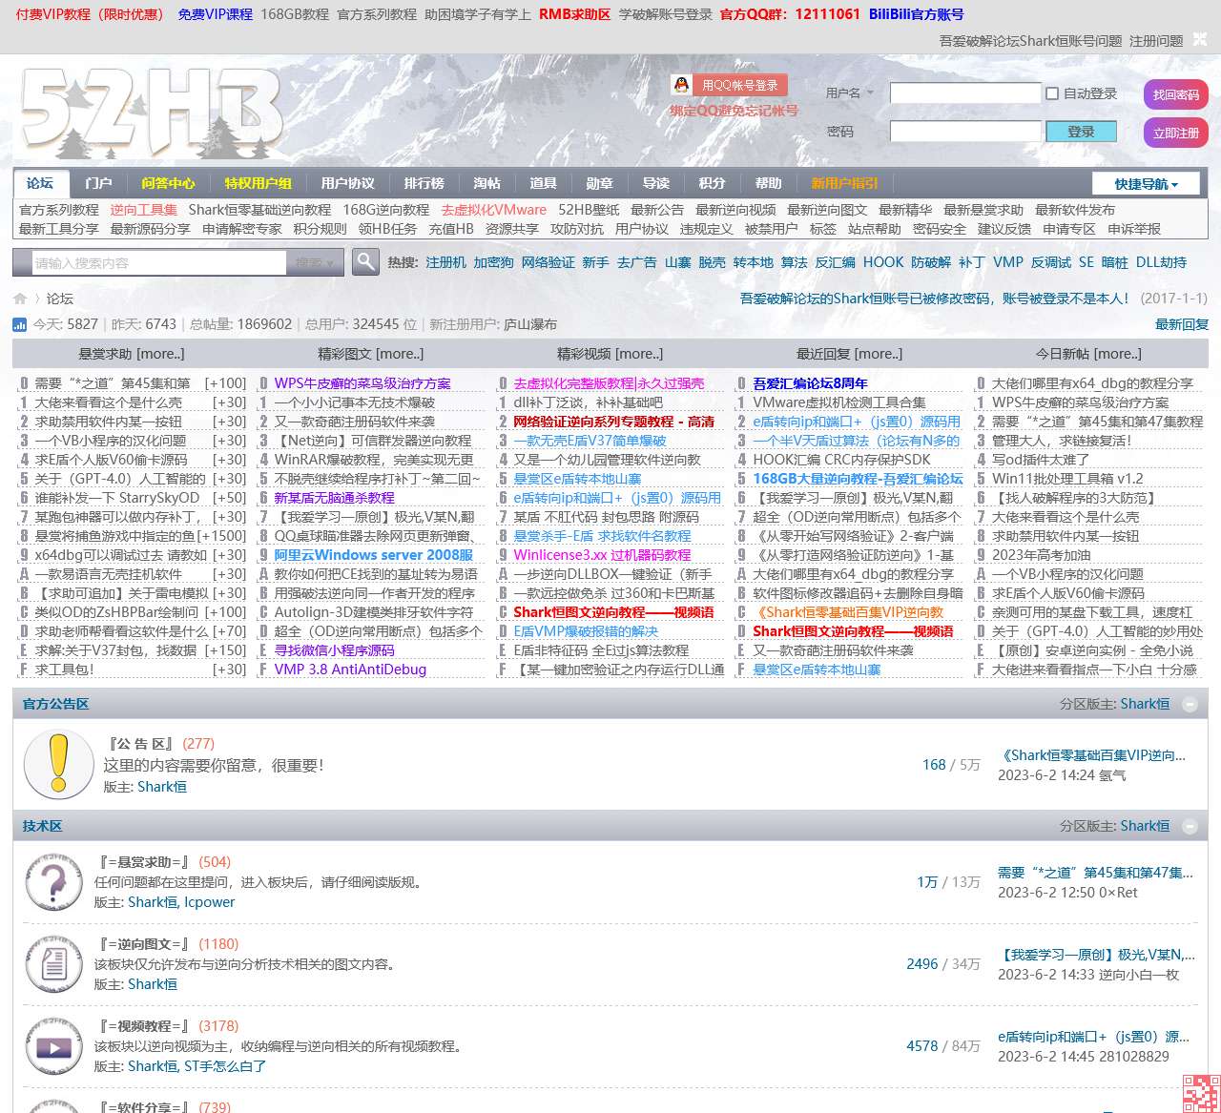Image resolution: width=1221 pixels, height=1113 pixels.
Task: Open thread Win11批处理工具箱 v1.2
Action: click(x=1067, y=479)
